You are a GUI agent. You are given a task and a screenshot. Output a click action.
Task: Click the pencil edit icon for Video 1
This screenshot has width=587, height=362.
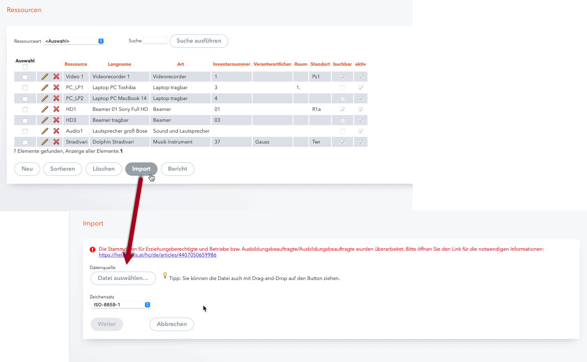[45, 77]
